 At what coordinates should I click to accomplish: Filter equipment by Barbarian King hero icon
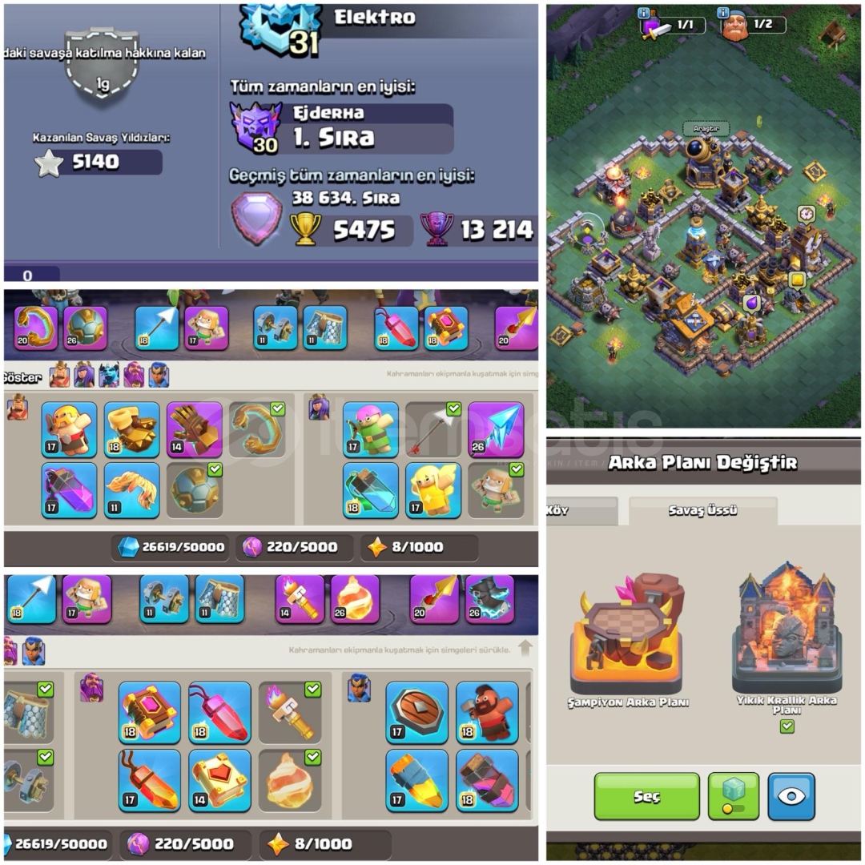click(x=59, y=375)
